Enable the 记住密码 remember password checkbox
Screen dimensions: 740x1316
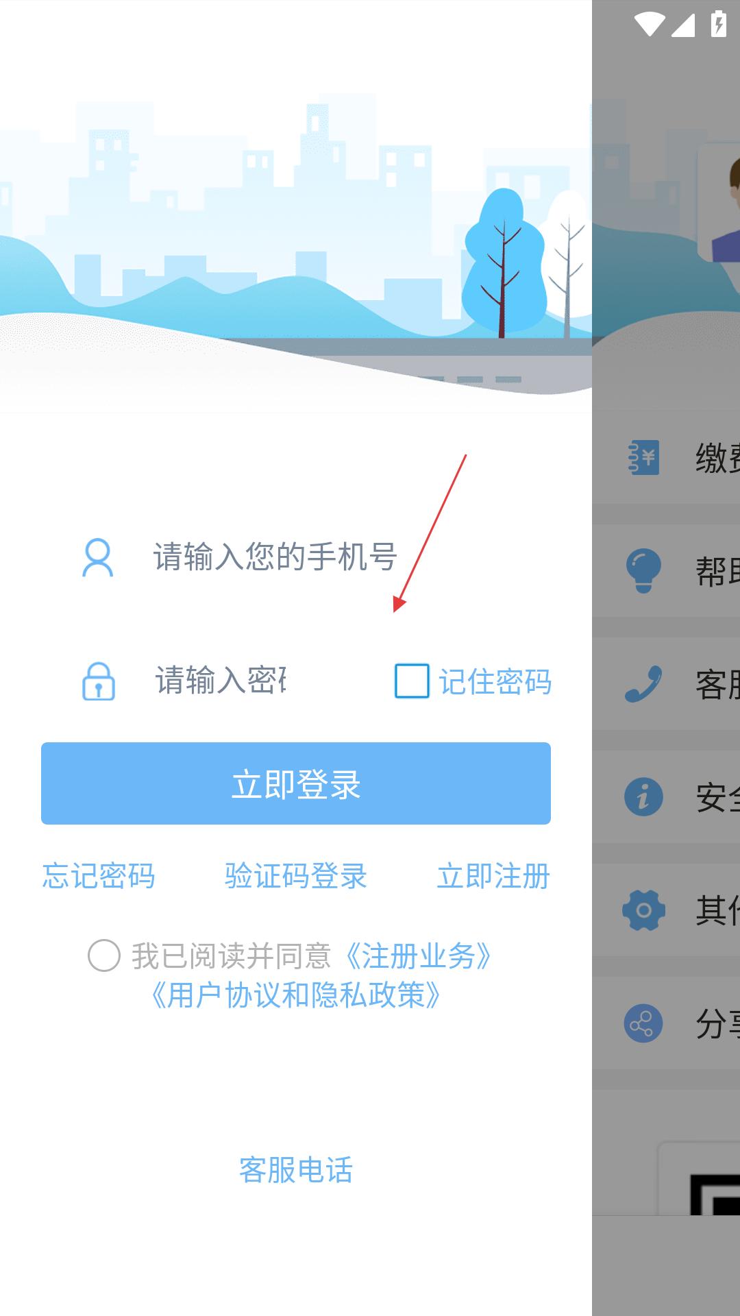click(x=412, y=681)
